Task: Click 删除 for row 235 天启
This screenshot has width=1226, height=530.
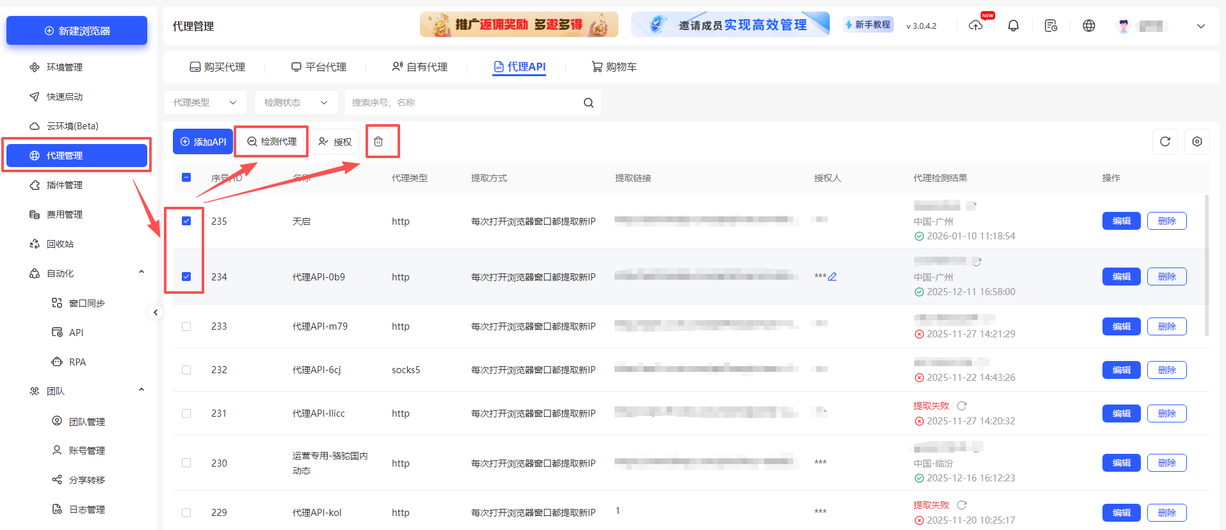Action: pos(1167,221)
